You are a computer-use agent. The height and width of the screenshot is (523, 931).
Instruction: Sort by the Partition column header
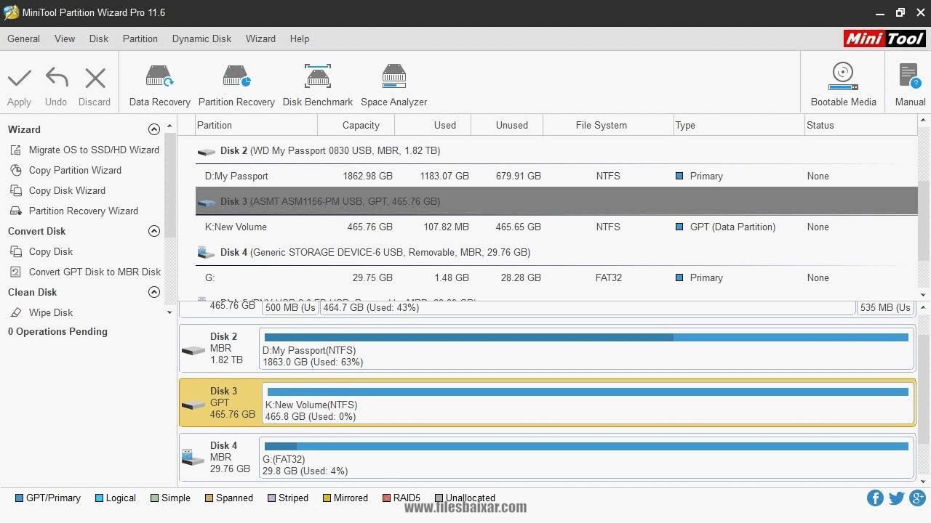pos(256,125)
